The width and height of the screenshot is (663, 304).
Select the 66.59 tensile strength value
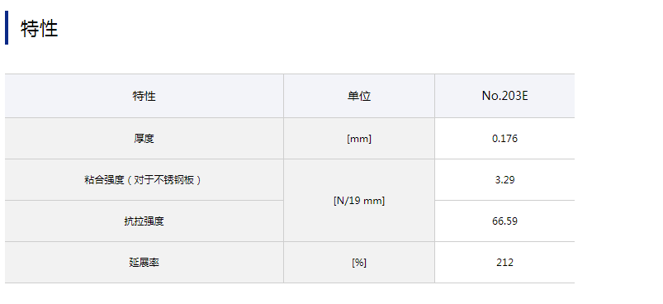(x=504, y=221)
